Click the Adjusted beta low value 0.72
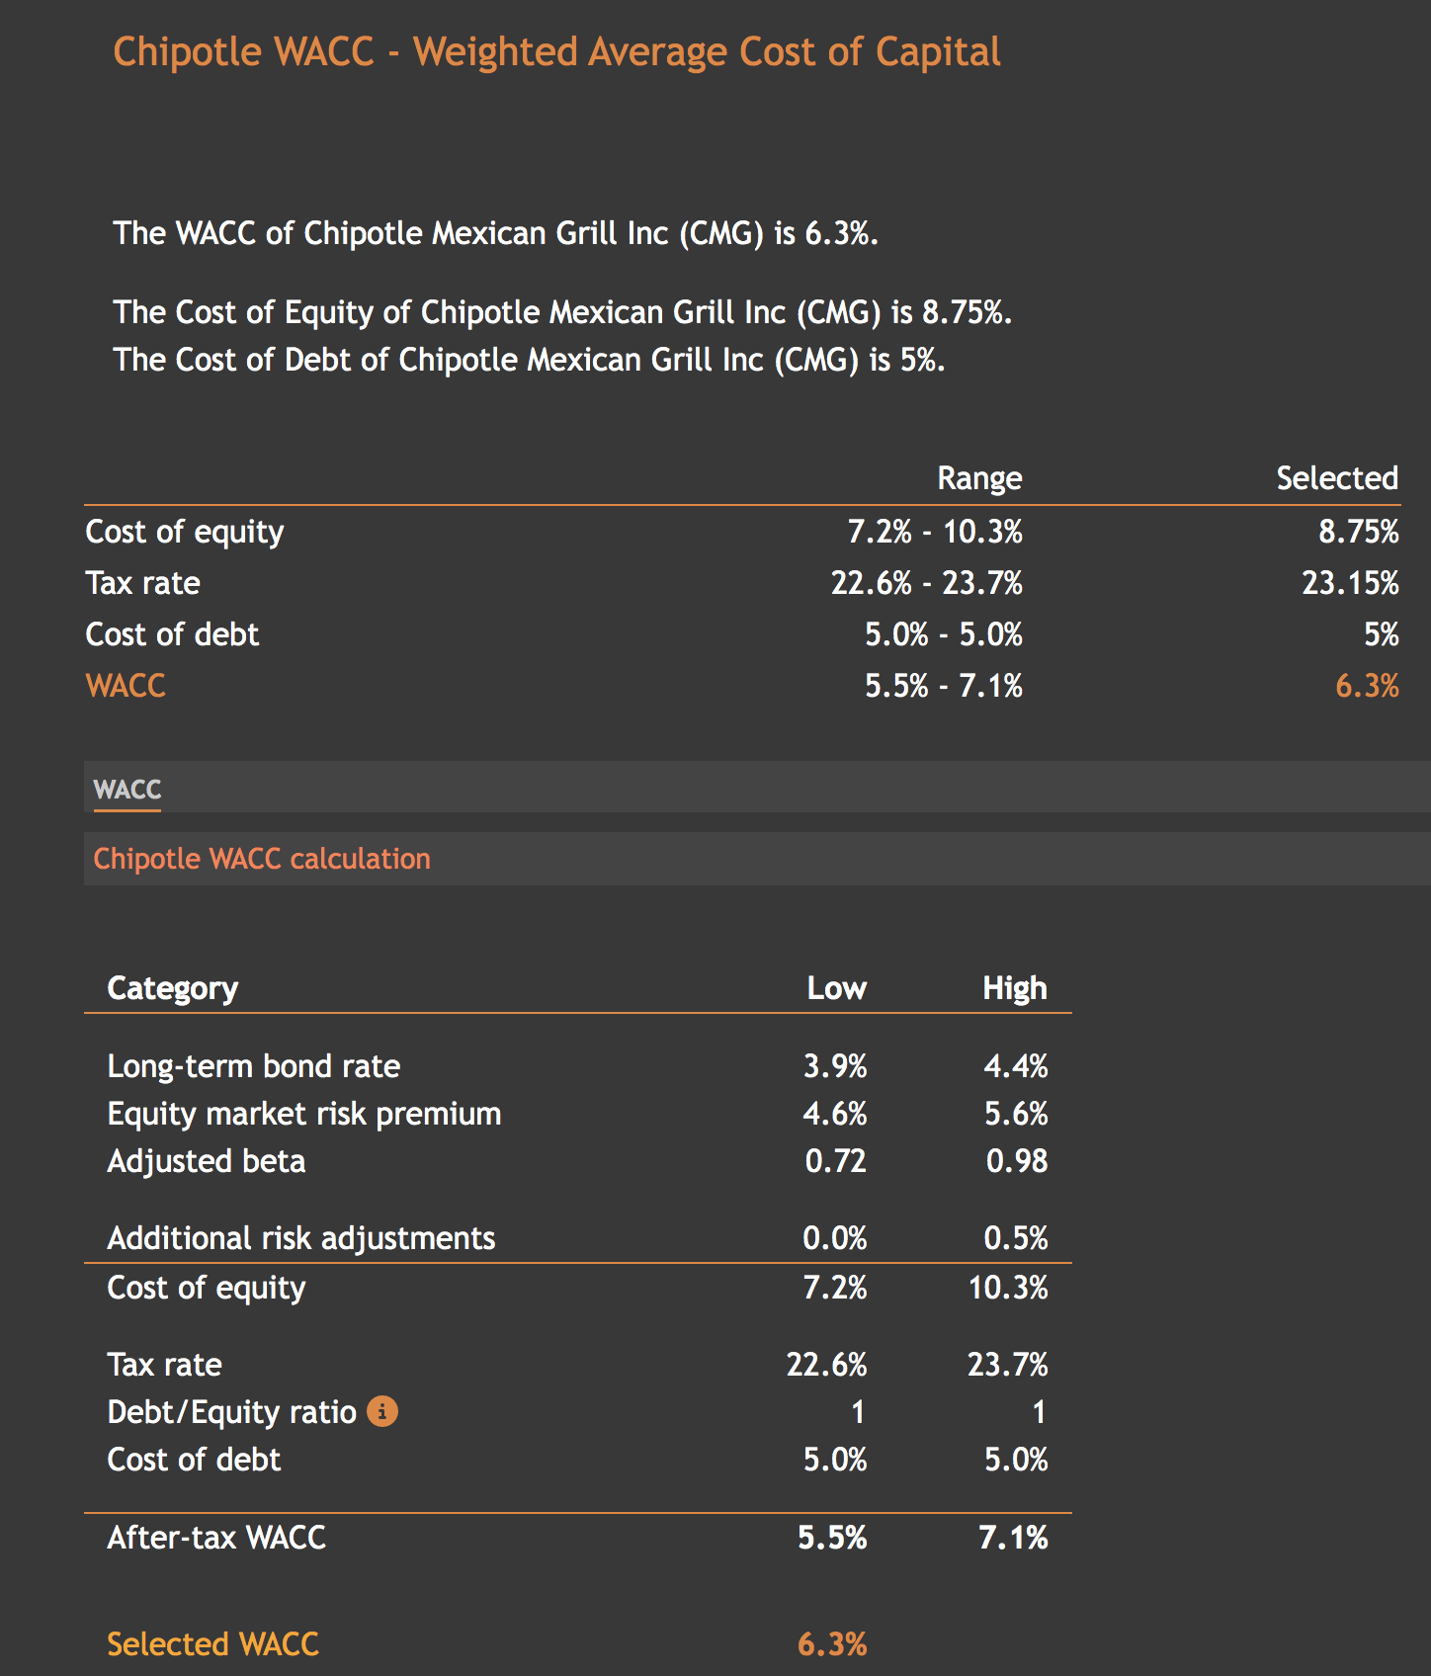 click(836, 1161)
